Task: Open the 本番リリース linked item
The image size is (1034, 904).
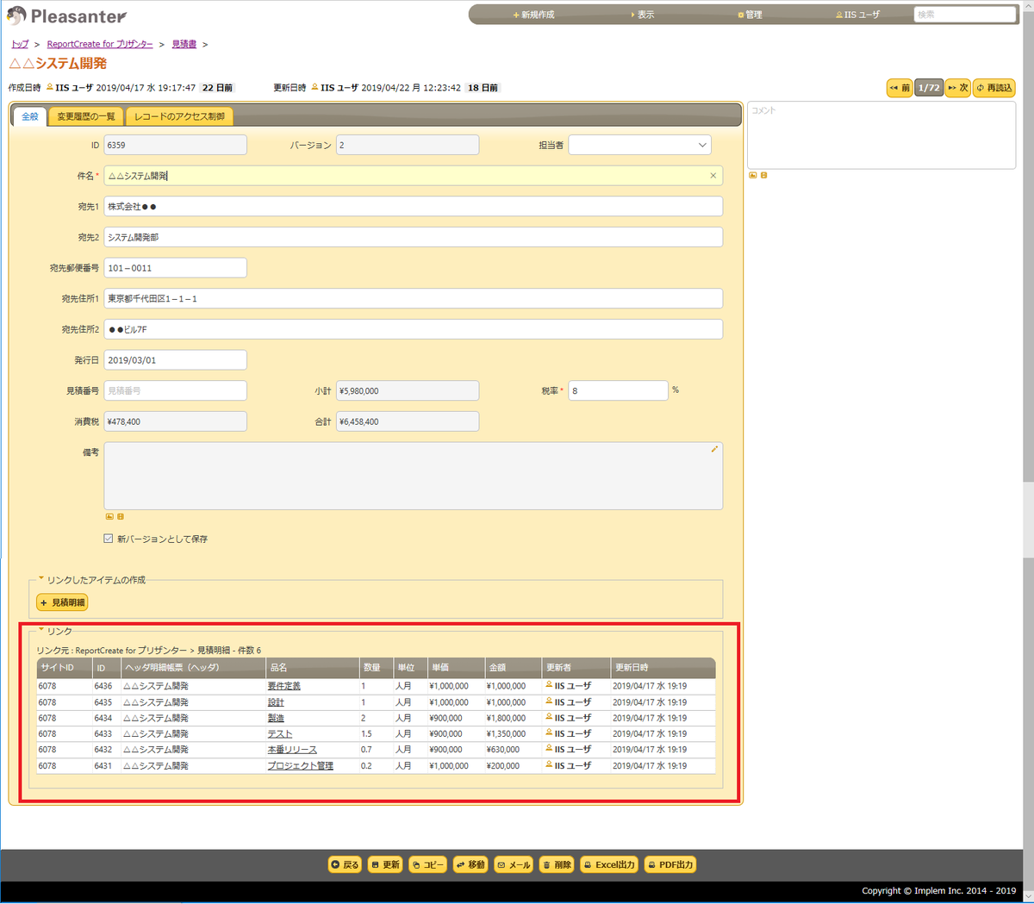Action: pyautogui.click(x=292, y=750)
